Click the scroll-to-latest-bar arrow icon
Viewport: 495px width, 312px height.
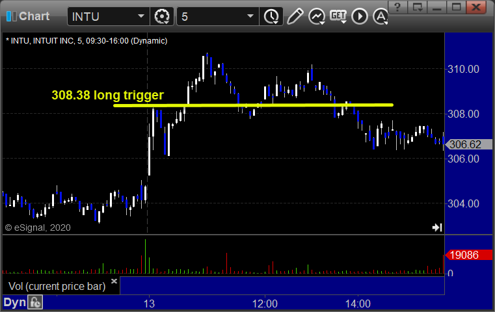pyautogui.click(x=437, y=227)
